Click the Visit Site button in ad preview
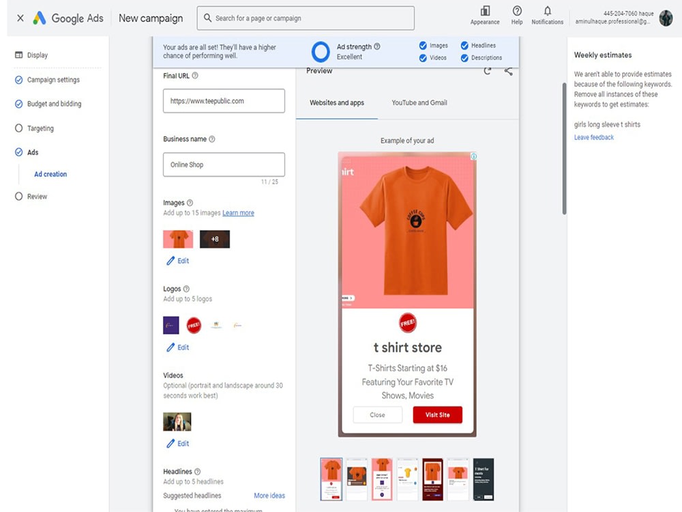This screenshot has width=682, height=512. pos(438,415)
